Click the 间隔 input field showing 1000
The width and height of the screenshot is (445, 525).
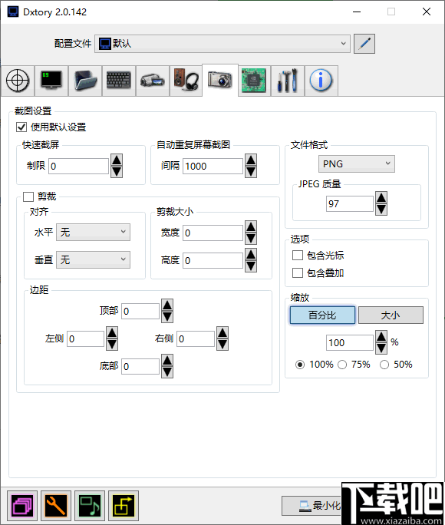[x=213, y=166]
